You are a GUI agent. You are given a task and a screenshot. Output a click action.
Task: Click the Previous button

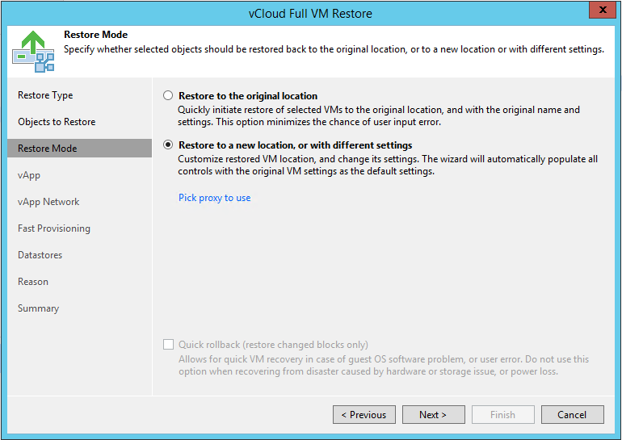[x=364, y=415]
